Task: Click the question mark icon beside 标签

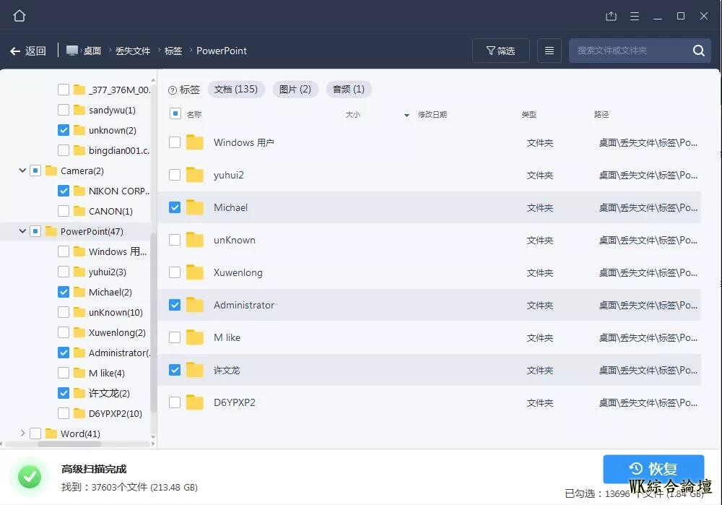Action: 173,90
